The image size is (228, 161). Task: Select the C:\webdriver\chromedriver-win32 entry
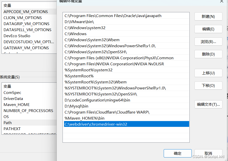coord(126,124)
